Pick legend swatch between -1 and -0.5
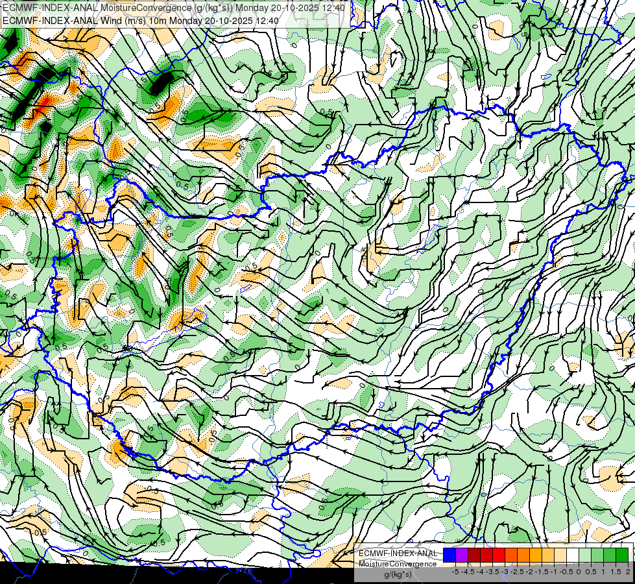 (x=560, y=555)
